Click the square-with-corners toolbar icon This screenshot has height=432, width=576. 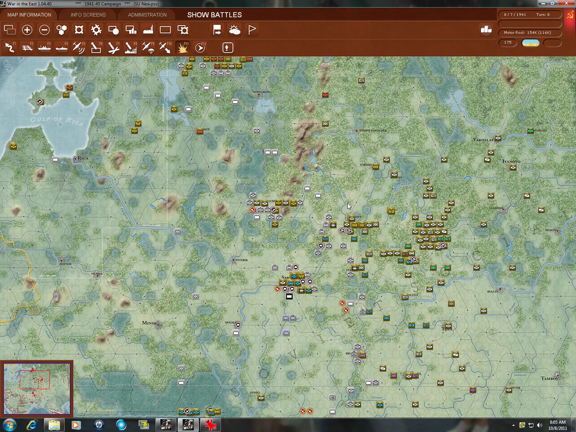coord(79,30)
